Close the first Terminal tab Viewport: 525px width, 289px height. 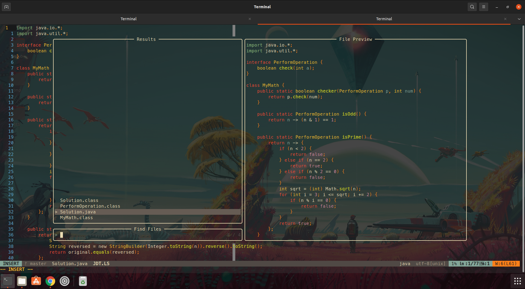coord(250,19)
